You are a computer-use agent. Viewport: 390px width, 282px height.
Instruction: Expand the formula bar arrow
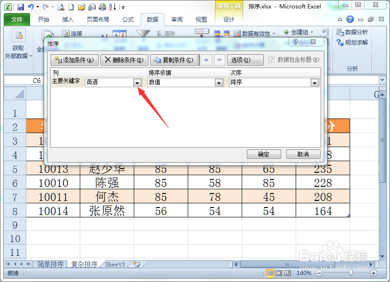pyautogui.click(x=382, y=80)
